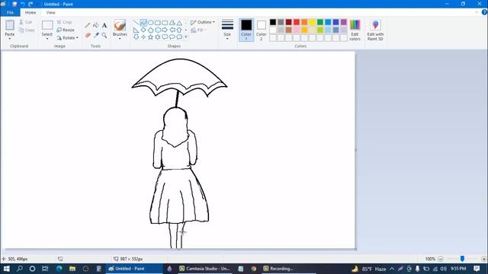Pick the pink color swatch
The image size is (488, 274).
pos(297,30)
